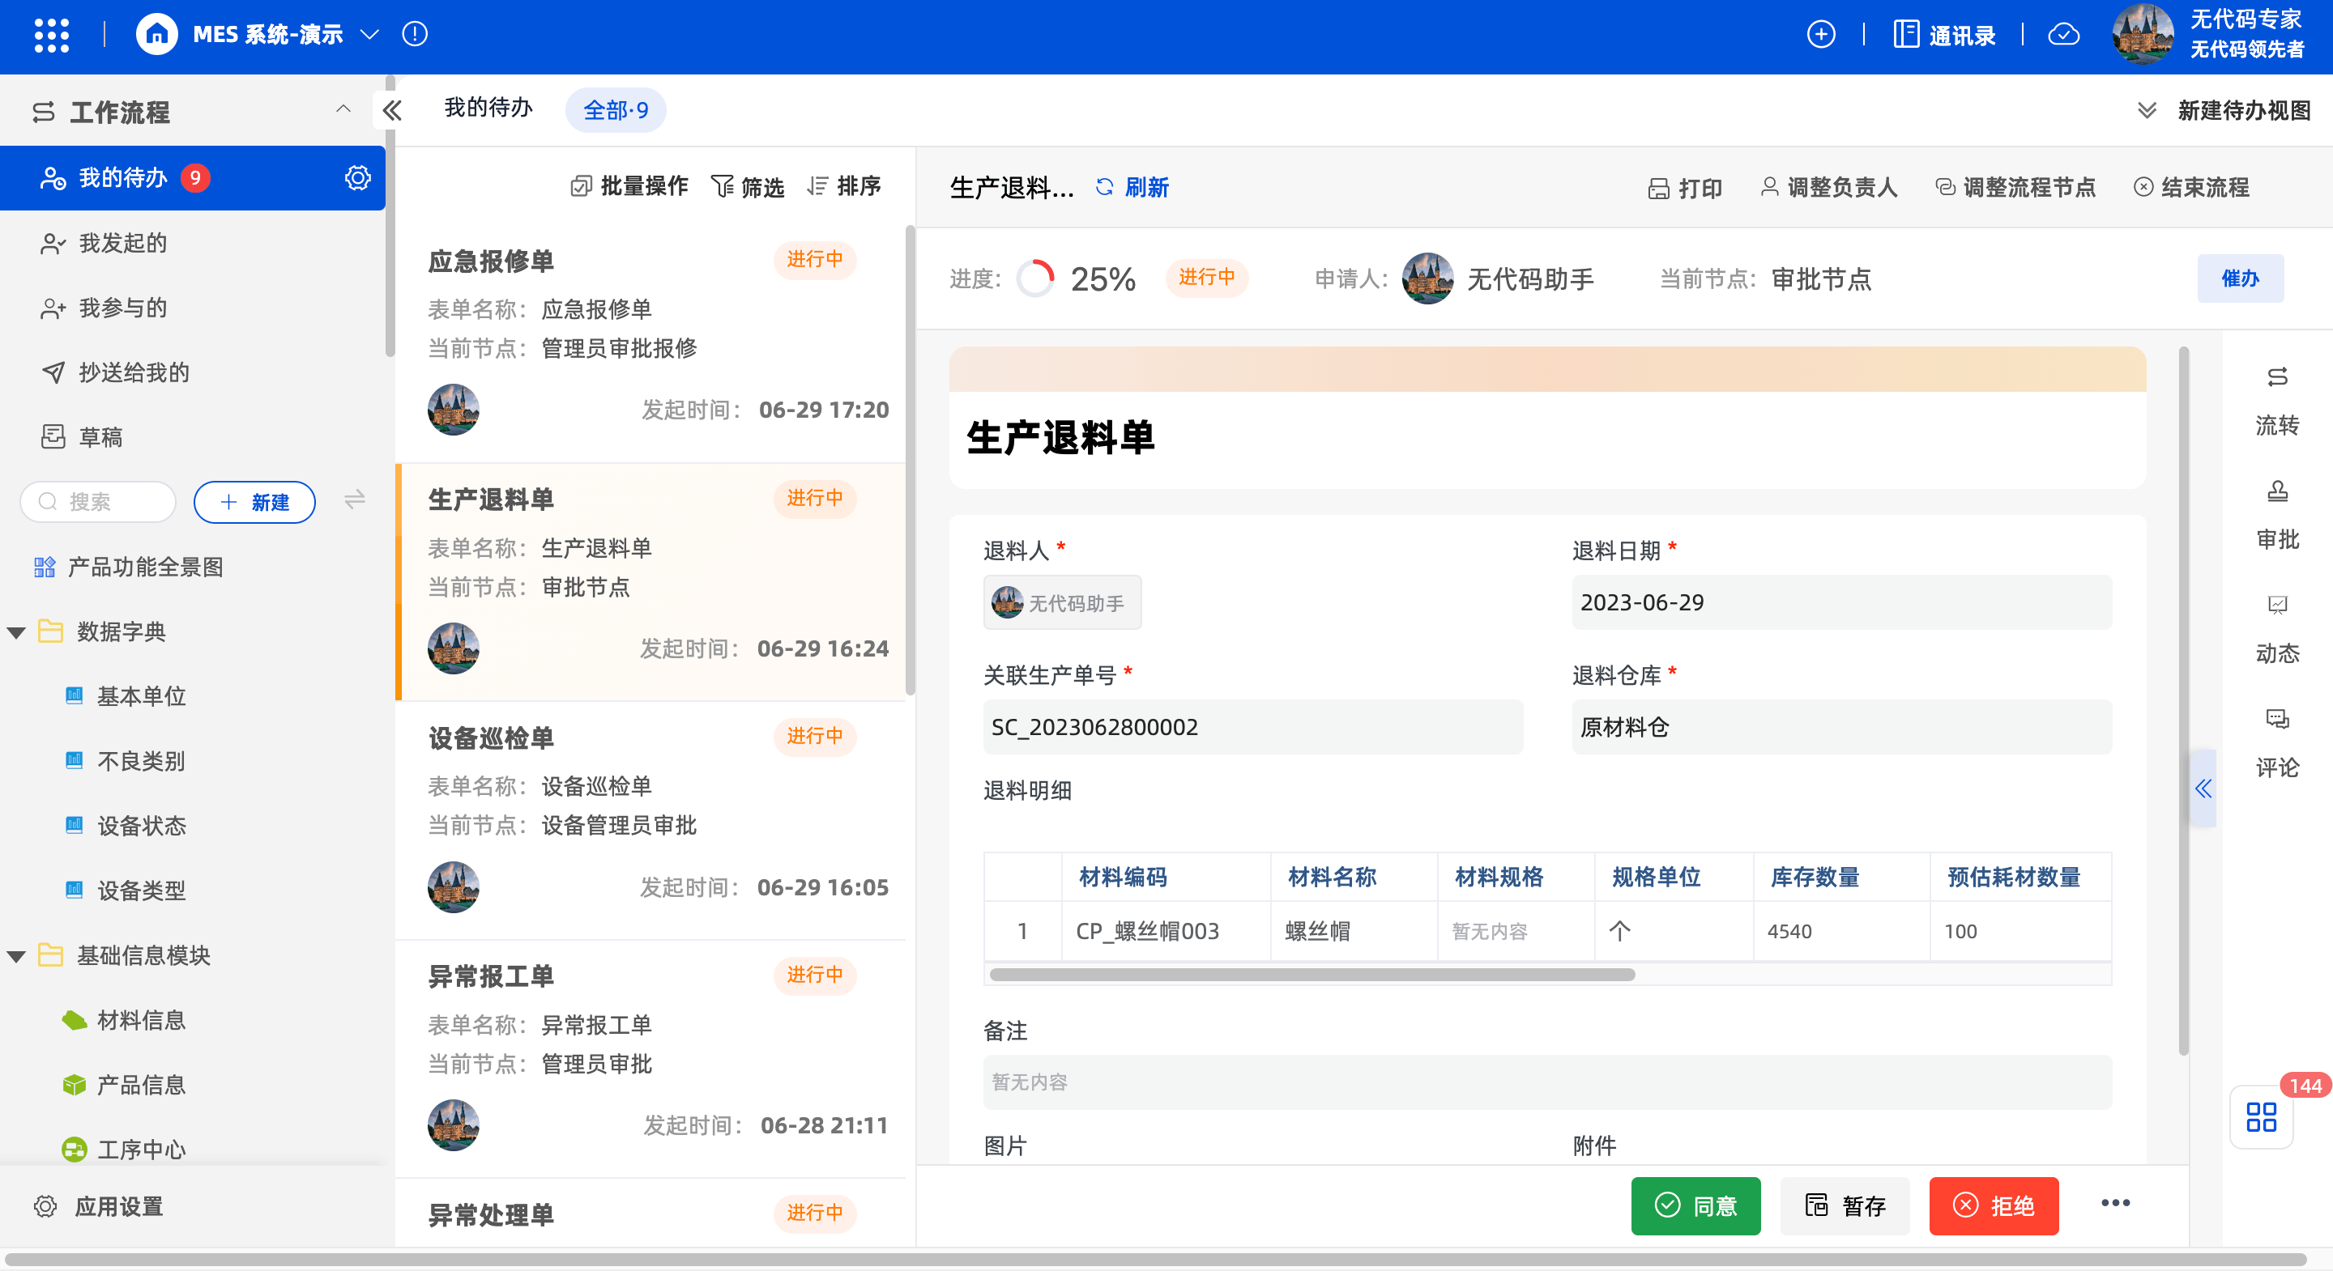2333x1271 pixels.
Task: Toggle the sidebar swap arrows icon
Action: pyautogui.click(x=354, y=500)
